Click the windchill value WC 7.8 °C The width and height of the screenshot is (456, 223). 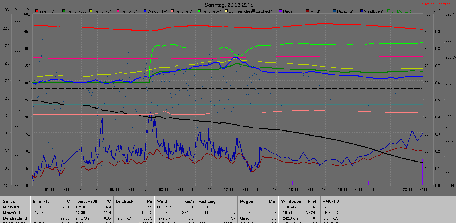(331, 207)
